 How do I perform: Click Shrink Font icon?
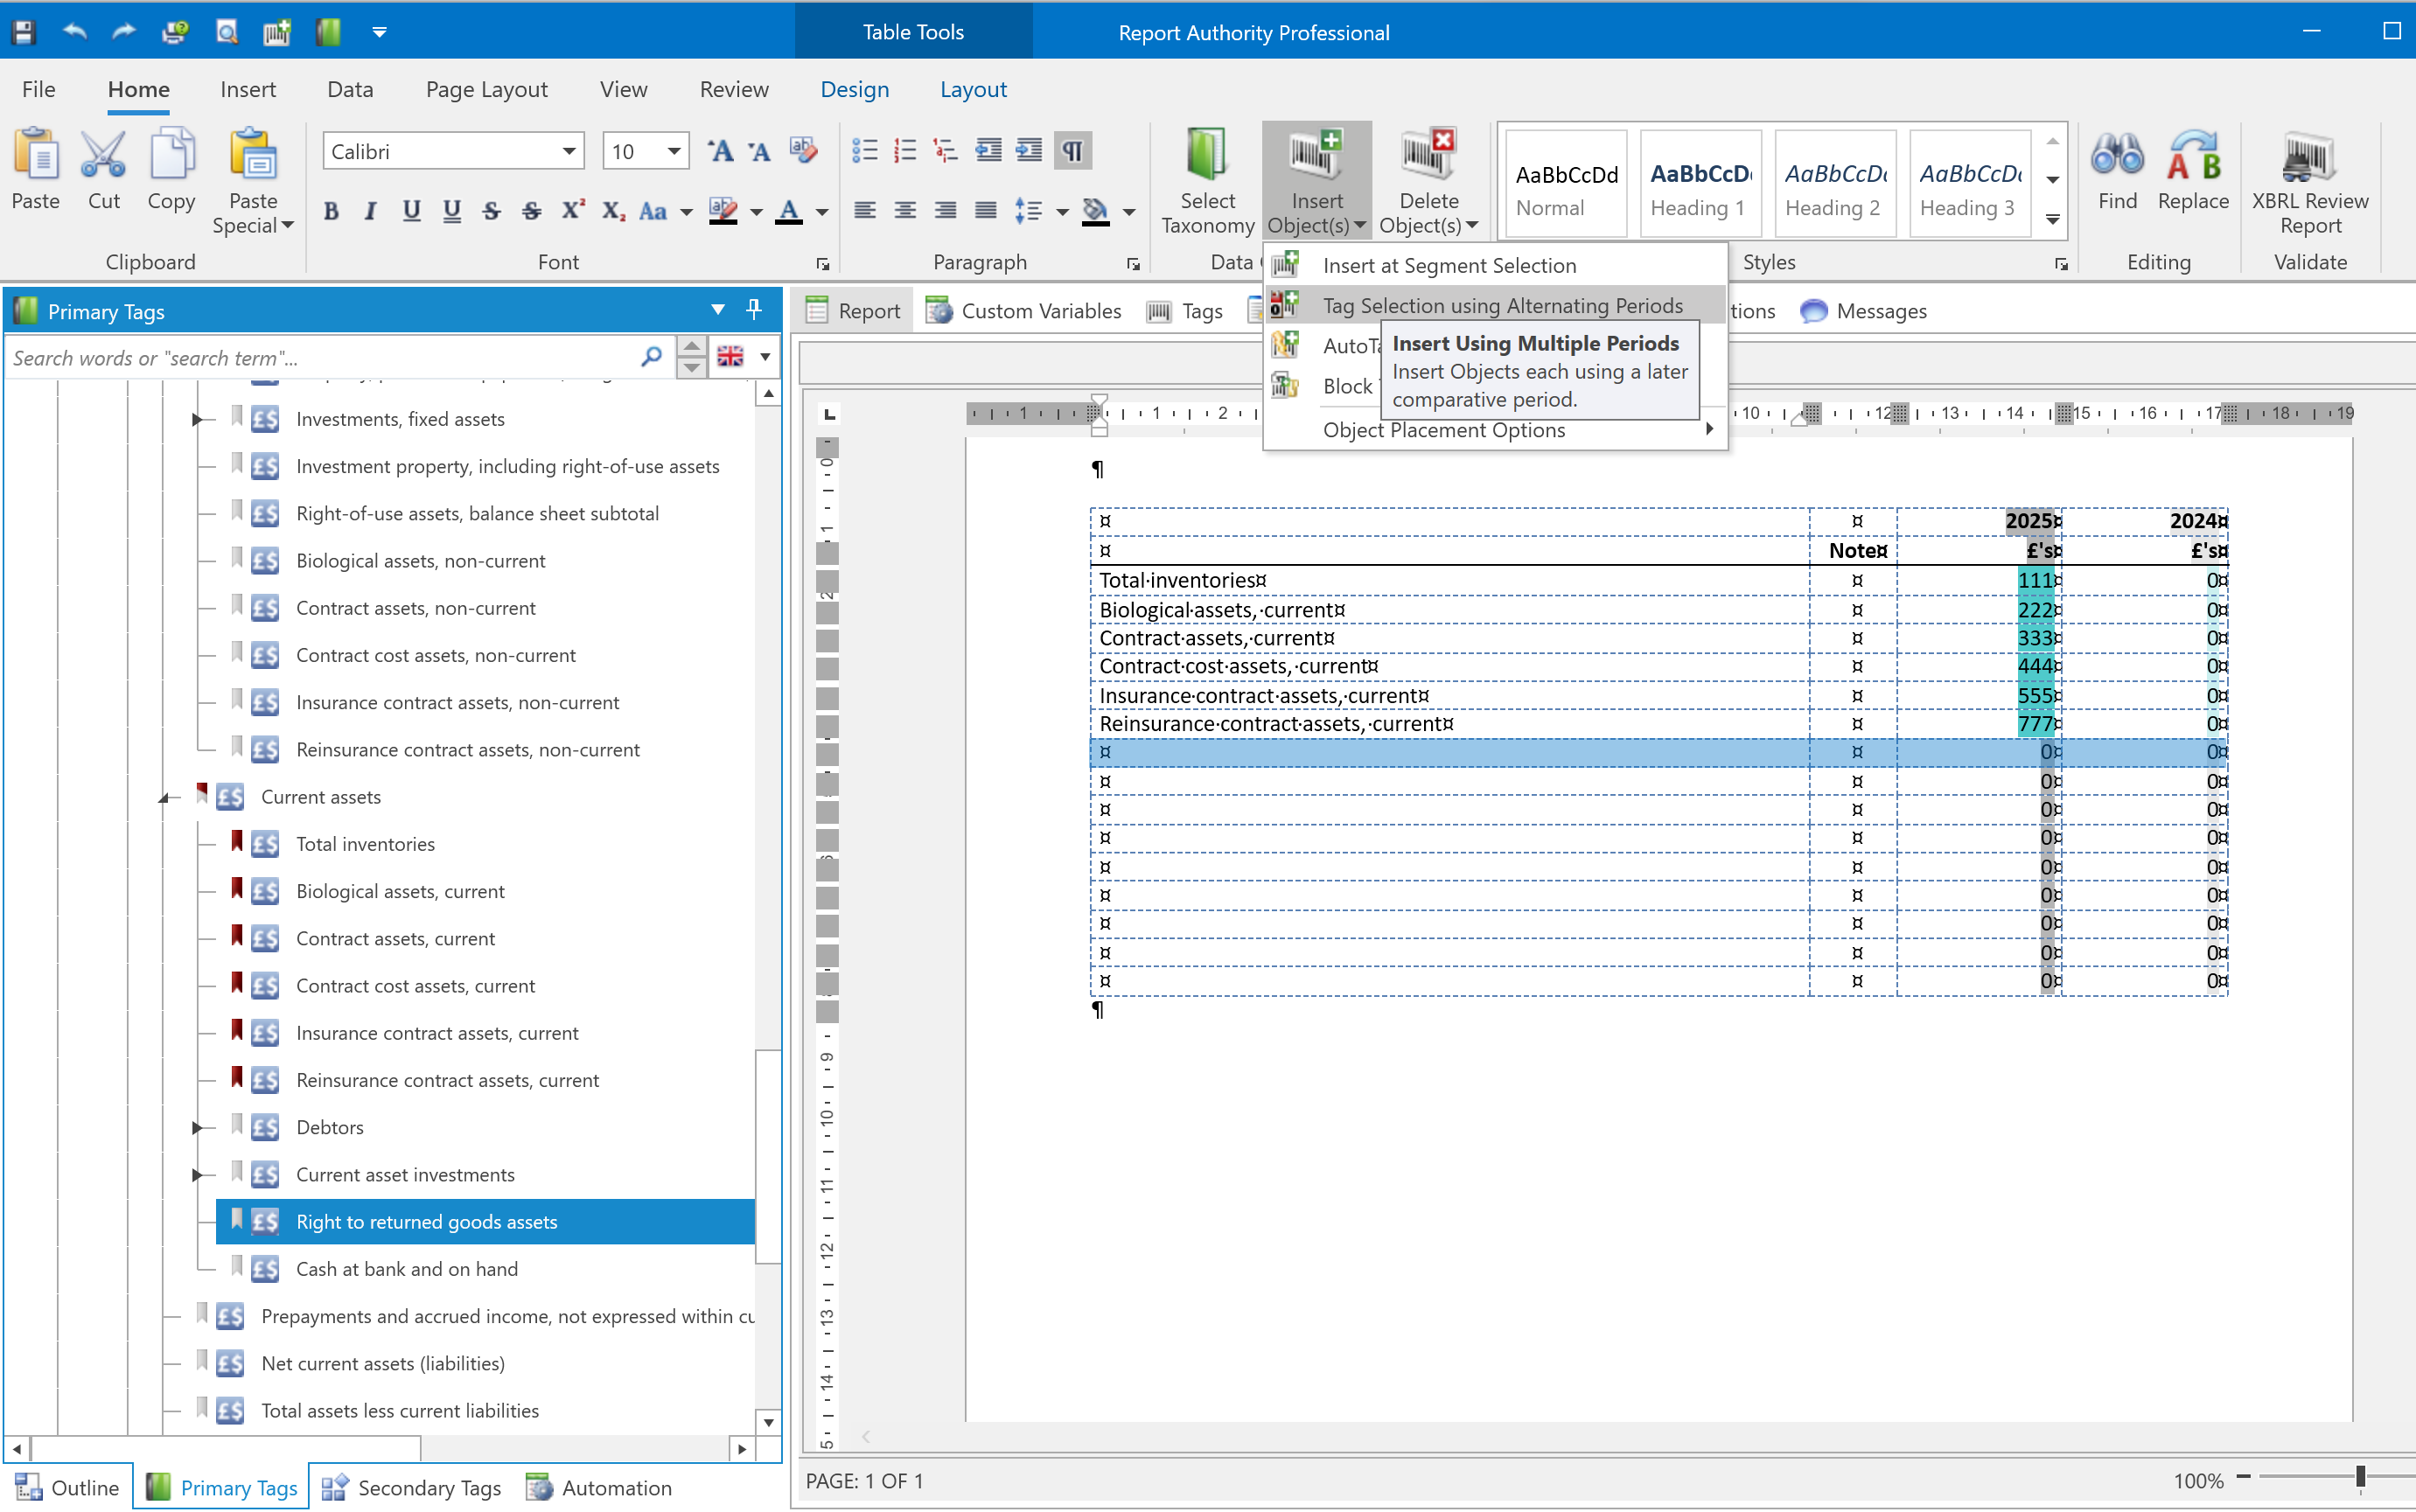tap(760, 151)
